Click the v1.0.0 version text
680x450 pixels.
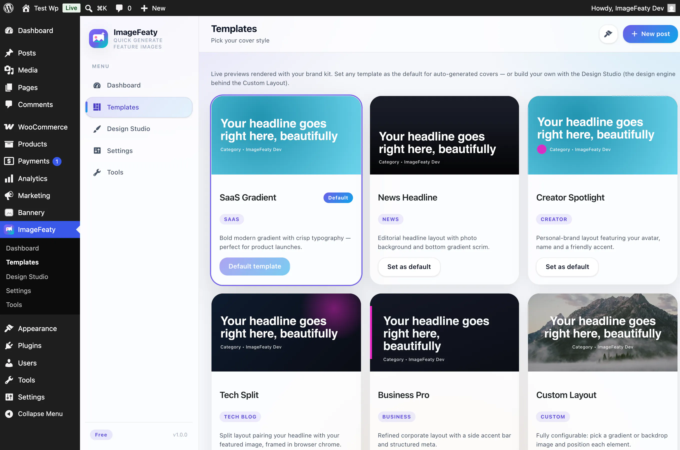pos(180,435)
